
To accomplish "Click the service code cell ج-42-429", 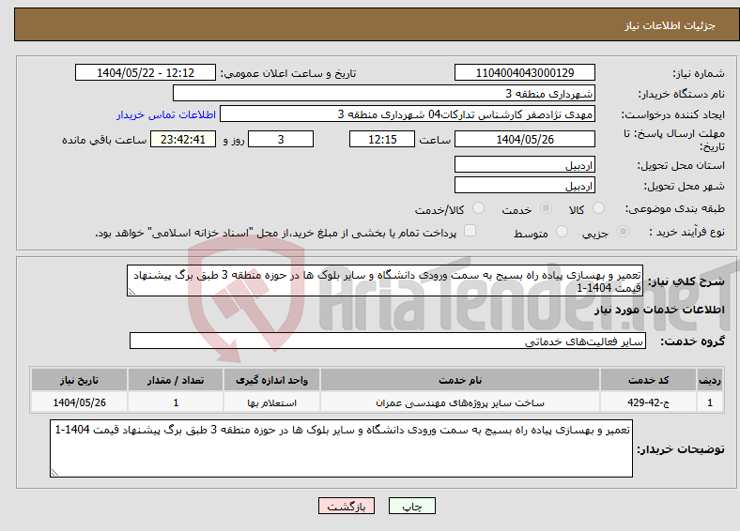I will coord(649,402).
